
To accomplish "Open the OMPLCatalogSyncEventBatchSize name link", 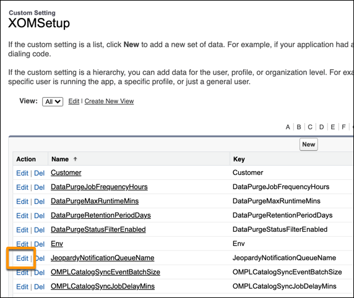I will 105,272.
